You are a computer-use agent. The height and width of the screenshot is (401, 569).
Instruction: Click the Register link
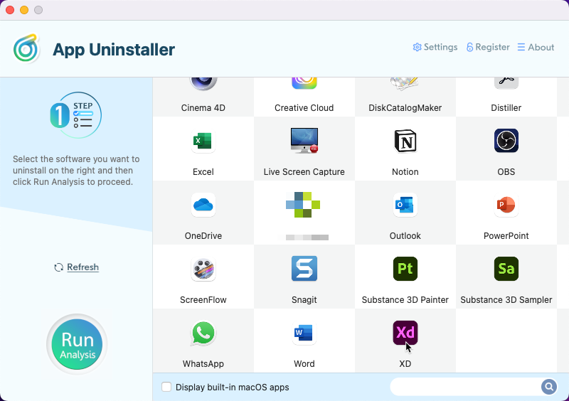tap(488, 47)
